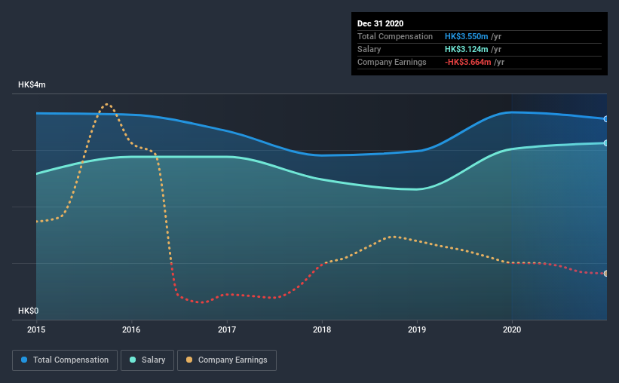Click the 2018 x-axis label
619x383 pixels.
322,329
